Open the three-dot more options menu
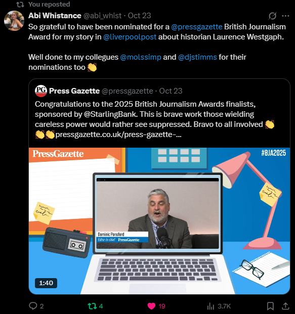Screen dimensions: 295x314 pyautogui.click(x=285, y=16)
